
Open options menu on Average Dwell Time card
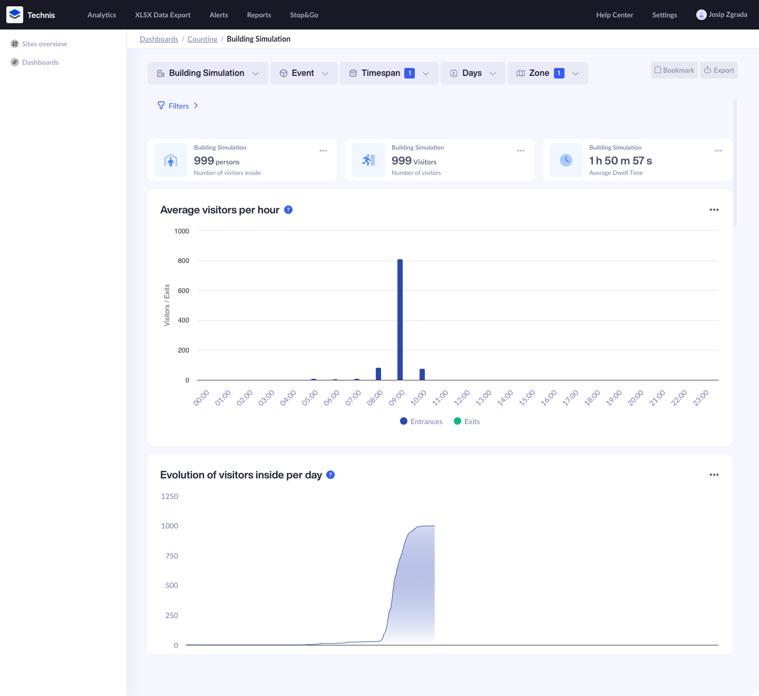(718, 151)
